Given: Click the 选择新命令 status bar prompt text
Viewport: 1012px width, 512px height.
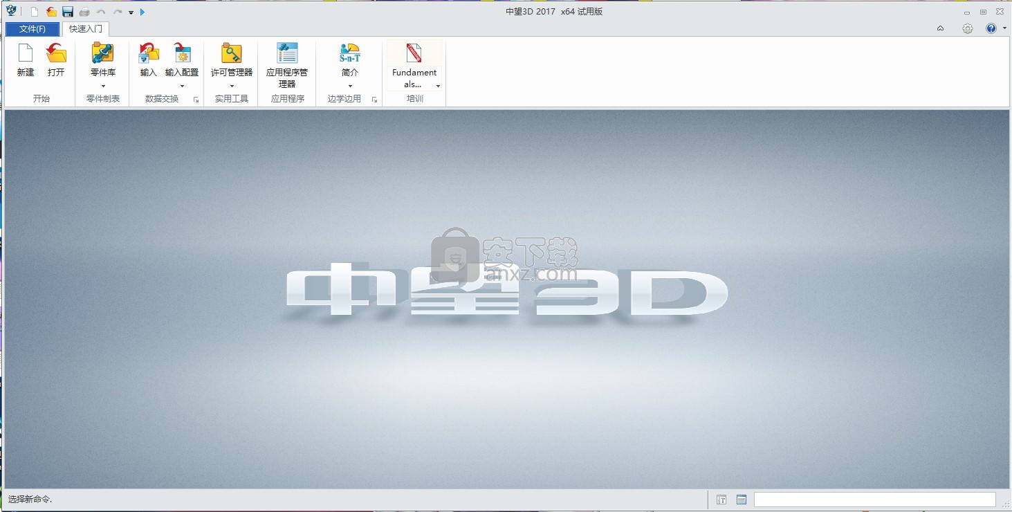Looking at the screenshot, I should [x=30, y=499].
